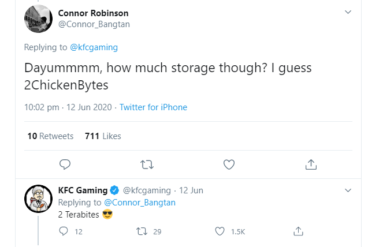This screenshot has height=247, width=368.
Task: Visit @kfcgaming mention link
Action: tap(93, 47)
